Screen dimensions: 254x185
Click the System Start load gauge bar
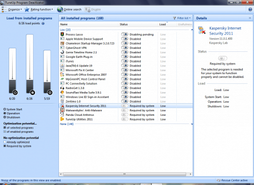(x=12, y=71)
